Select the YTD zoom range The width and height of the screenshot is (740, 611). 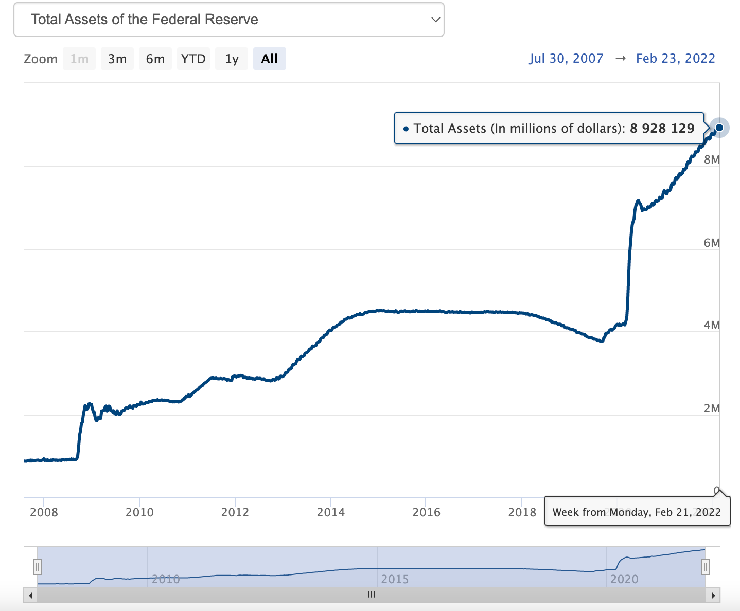(x=193, y=59)
